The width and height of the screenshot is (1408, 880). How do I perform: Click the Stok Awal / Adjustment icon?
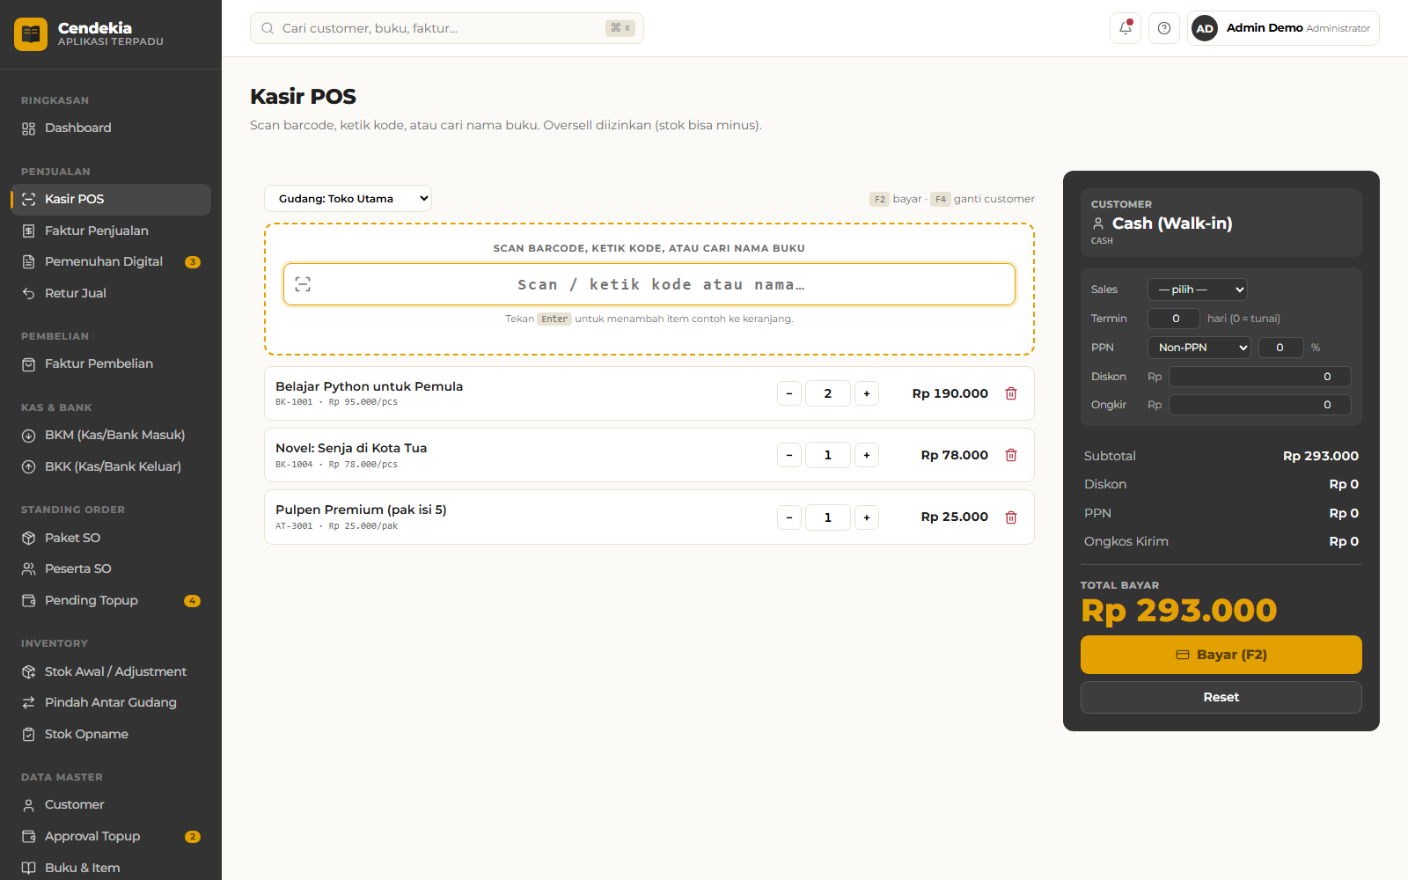[x=28, y=671]
